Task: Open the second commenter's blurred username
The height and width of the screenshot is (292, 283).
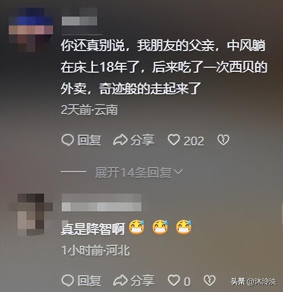Action: (101, 203)
